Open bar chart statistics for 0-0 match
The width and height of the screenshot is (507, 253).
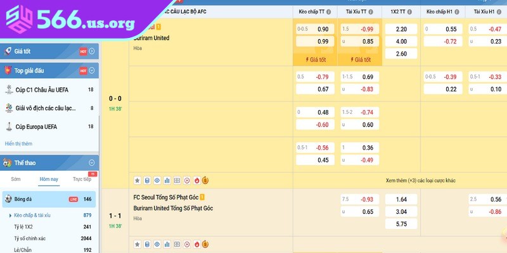click(x=167, y=180)
